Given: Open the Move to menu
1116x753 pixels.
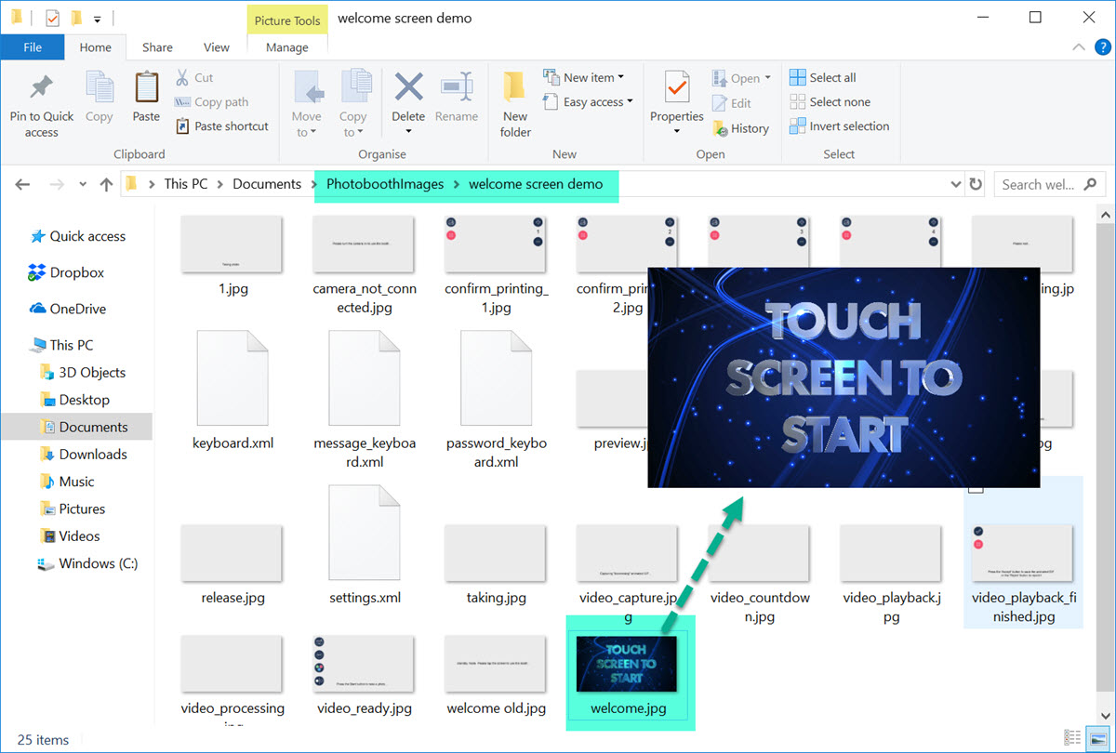Looking at the screenshot, I should pos(306,104).
